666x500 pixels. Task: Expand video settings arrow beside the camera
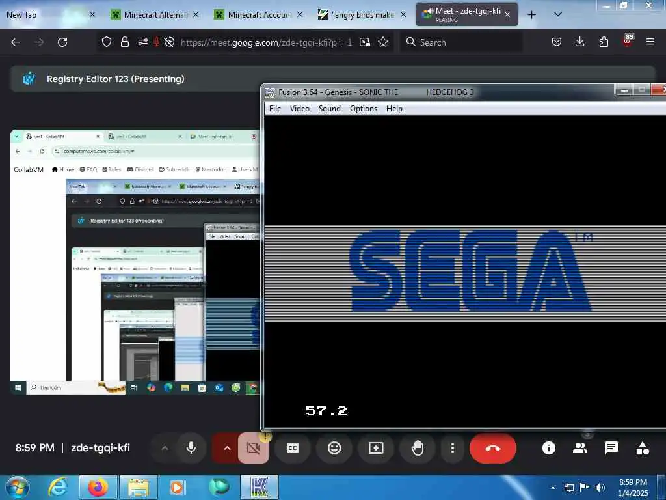pos(227,448)
